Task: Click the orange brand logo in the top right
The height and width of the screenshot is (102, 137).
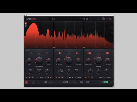Action: 110,19
